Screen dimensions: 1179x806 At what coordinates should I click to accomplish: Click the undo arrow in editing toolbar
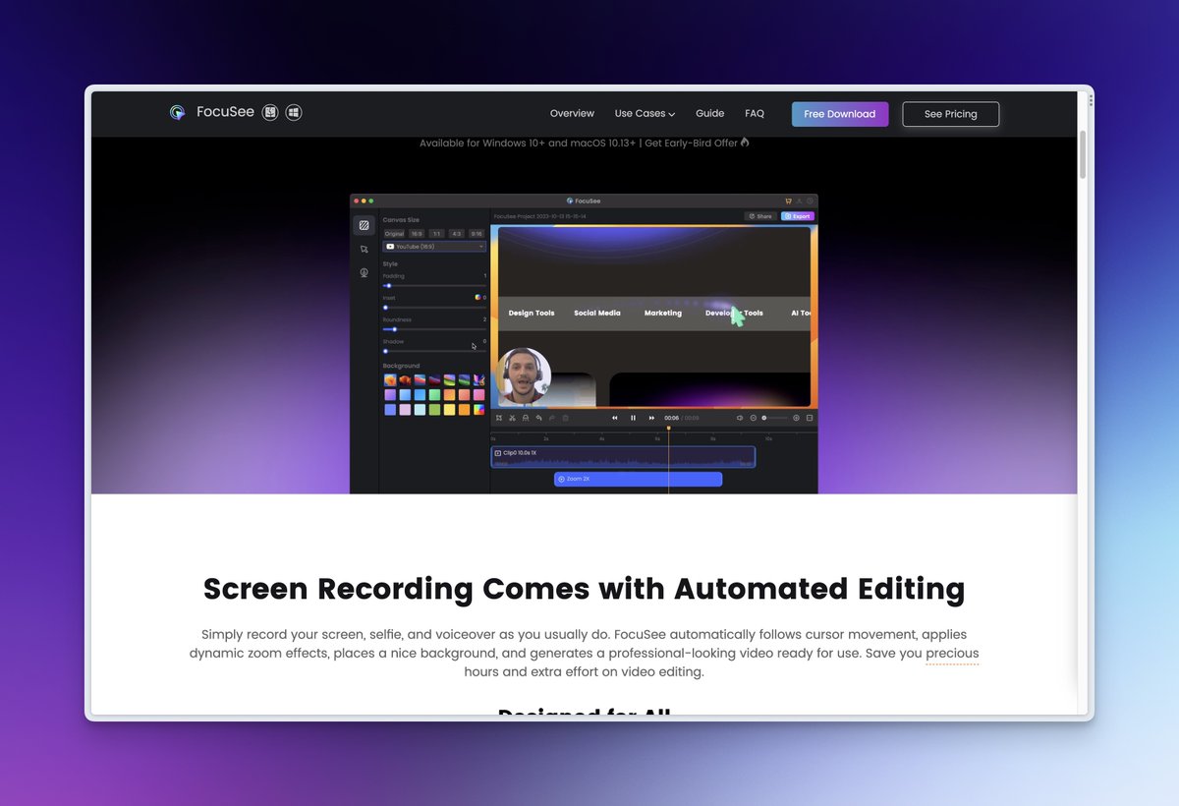538,418
